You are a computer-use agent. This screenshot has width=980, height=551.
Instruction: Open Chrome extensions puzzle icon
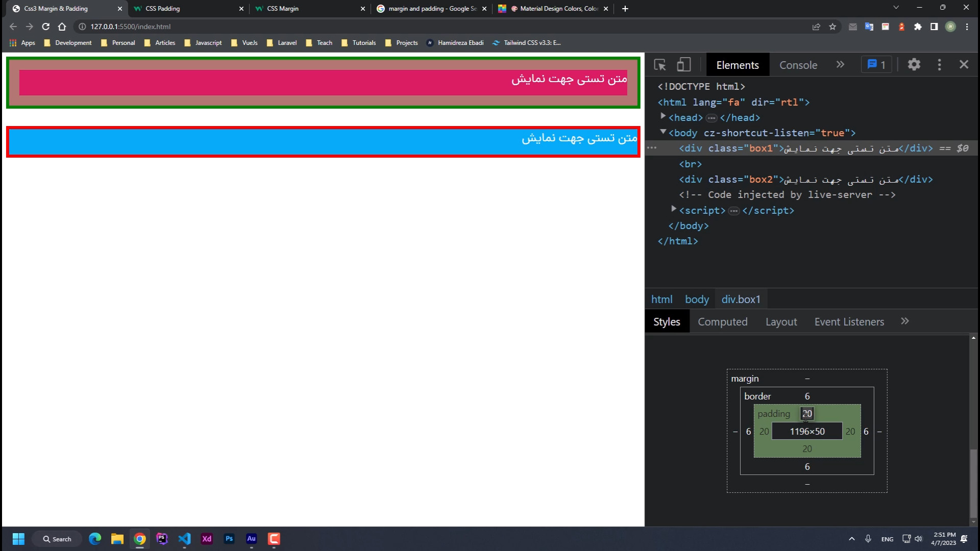point(918,27)
